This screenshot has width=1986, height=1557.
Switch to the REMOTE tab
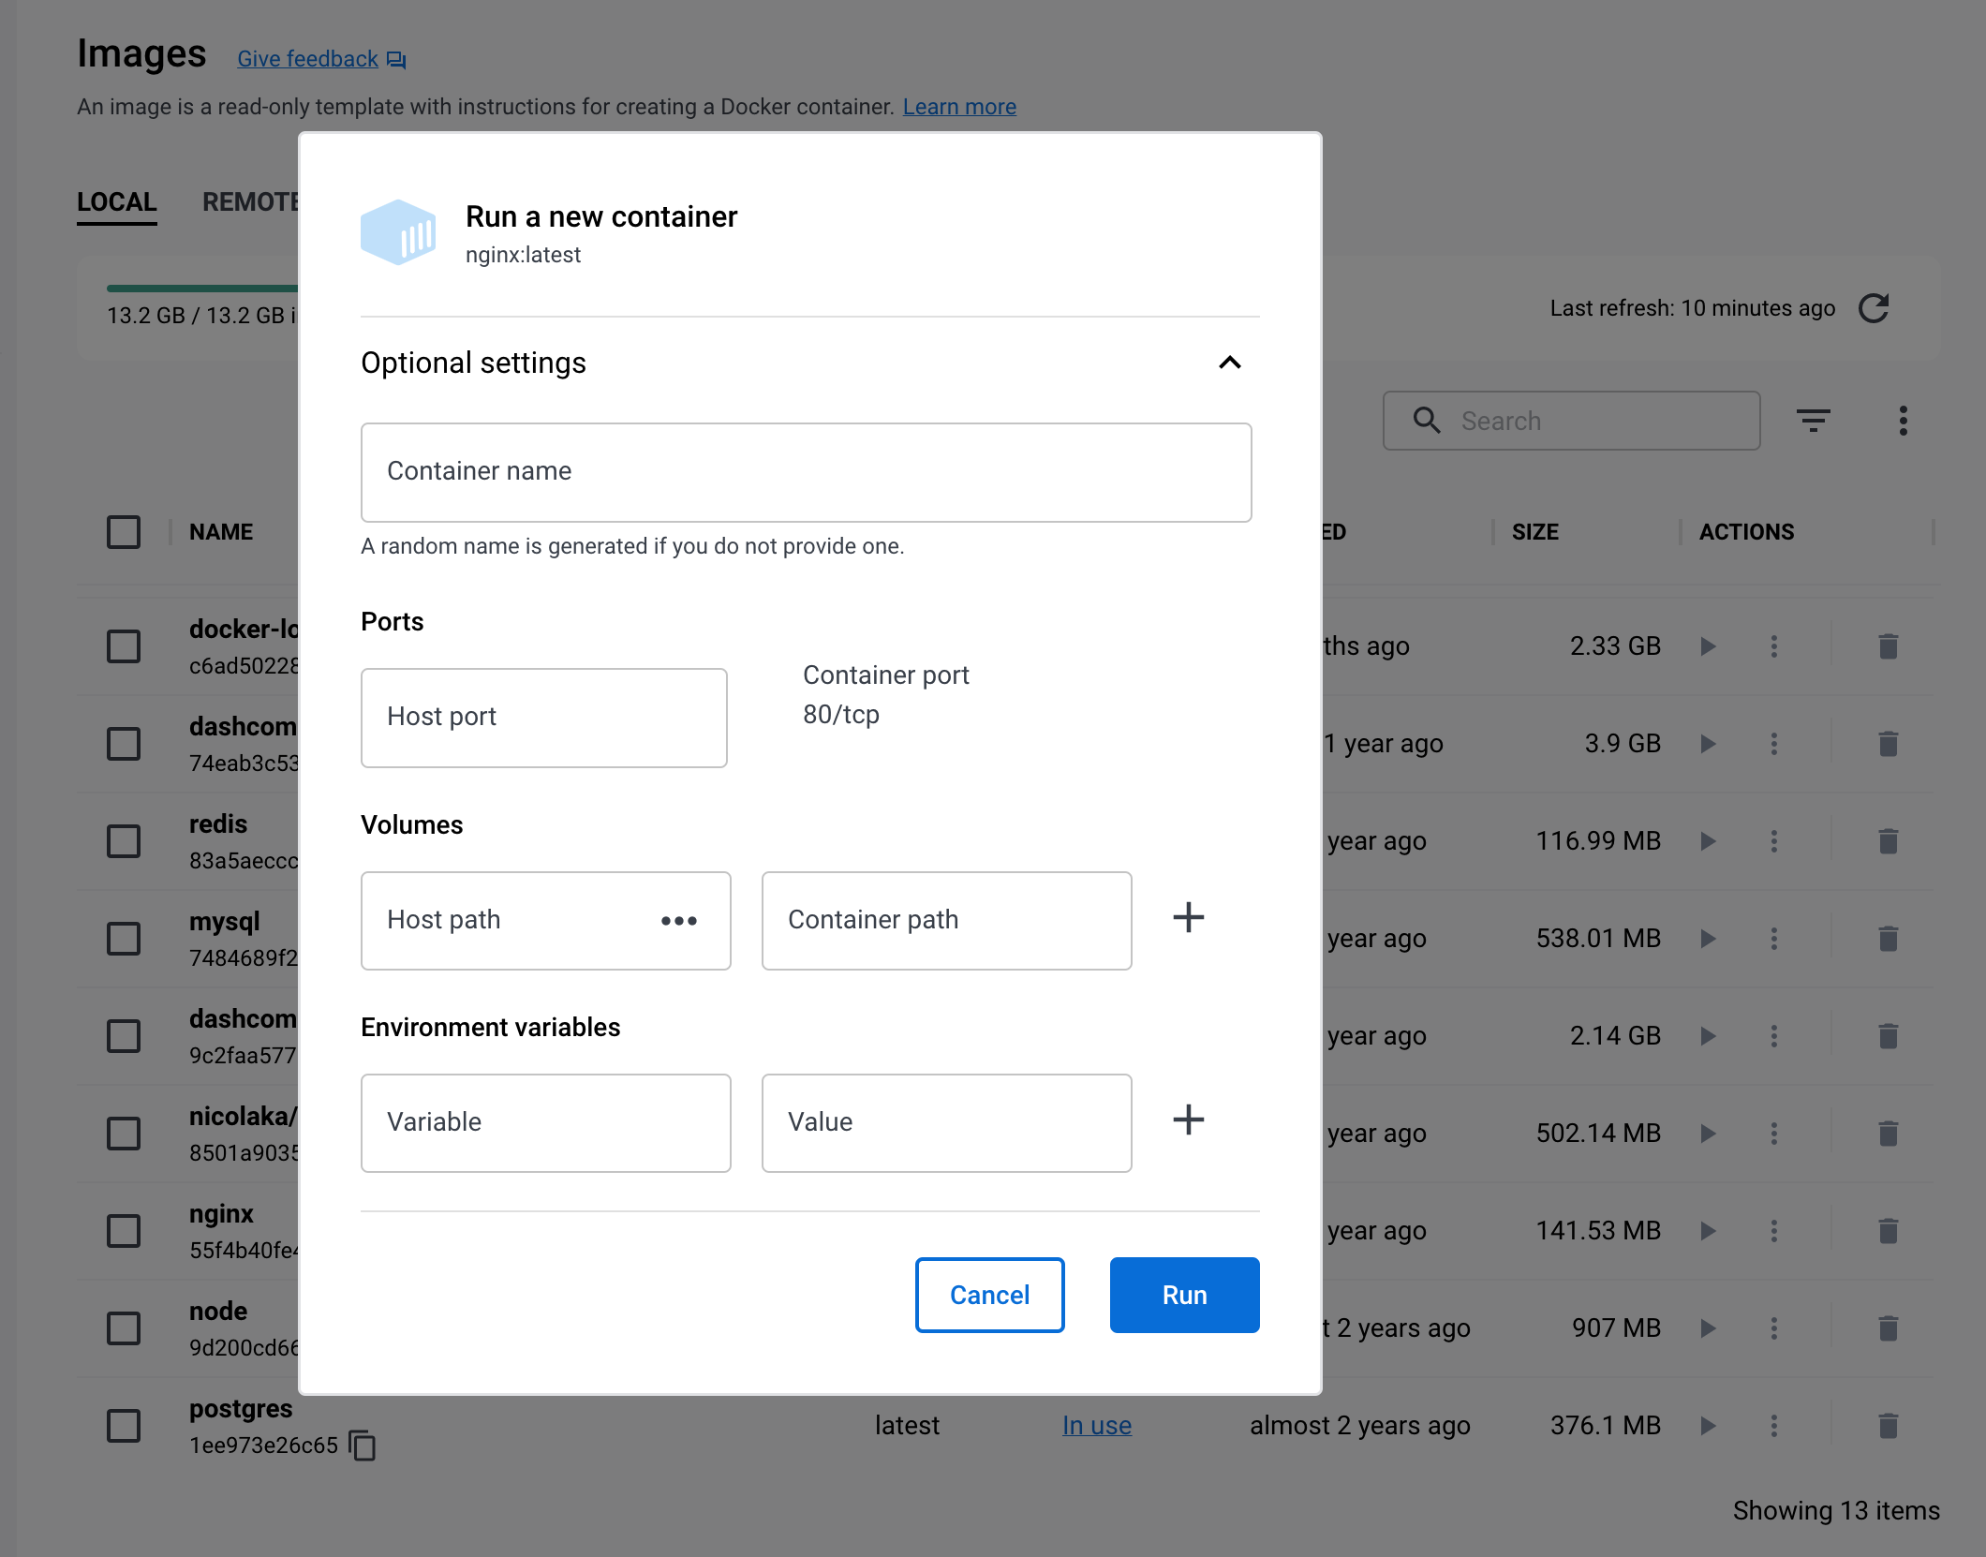click(x=250, y=202)
